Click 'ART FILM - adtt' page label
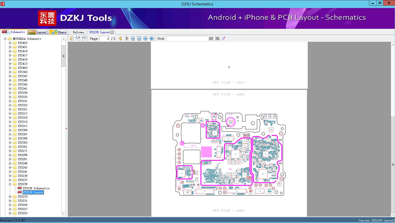The width and height of the screenshot is (395, 223). click(x=229, y=83)
